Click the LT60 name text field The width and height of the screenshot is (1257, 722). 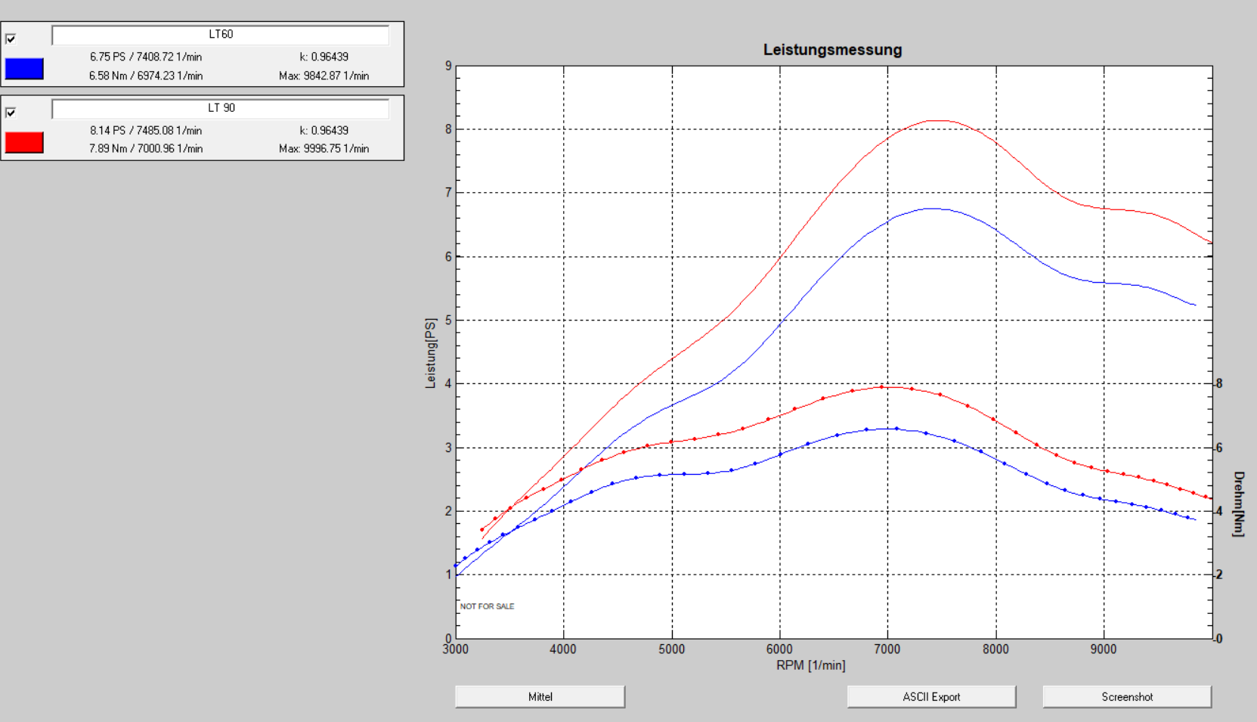220,35
